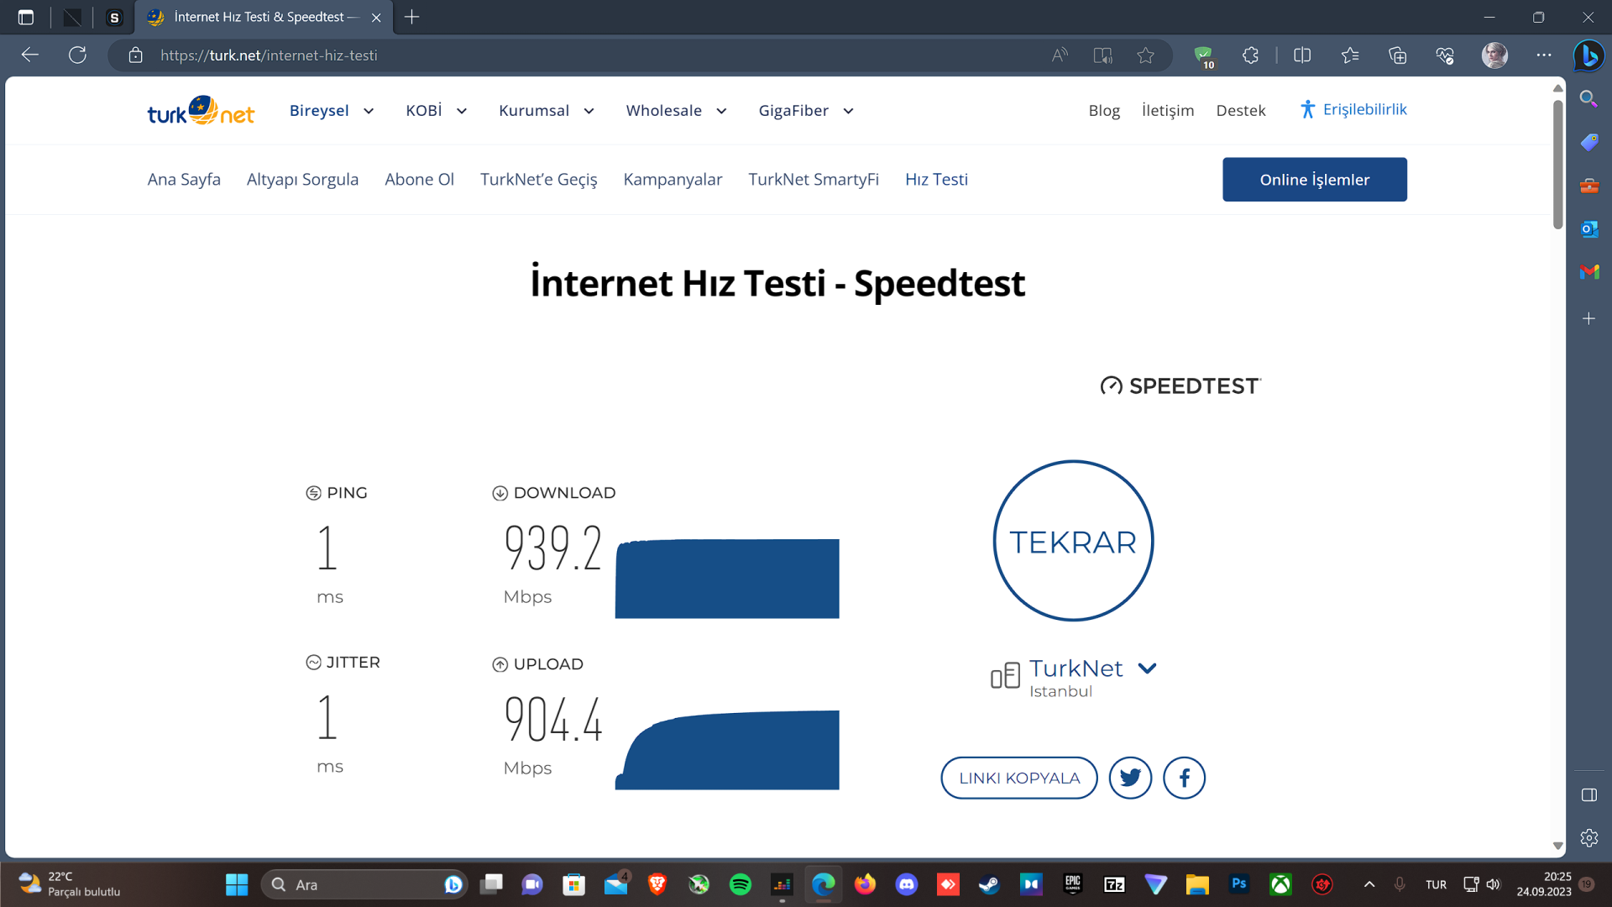Click the Online İşlemler button
The height and width of the screenshot is (907, 1612).
1314,180
